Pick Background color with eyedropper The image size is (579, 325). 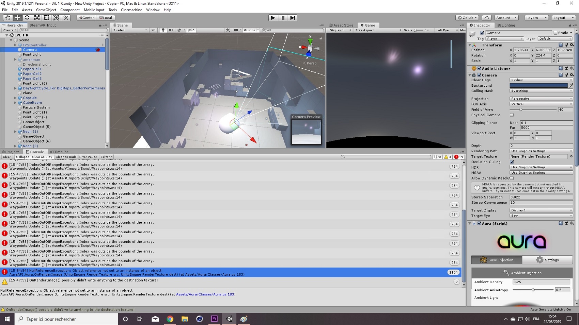[x=571, y=85]
